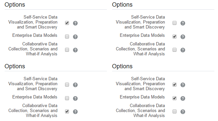Screen dimensions: 218x121
Task: Uncheck Self-Service Data checkbox in top-left panel
Action: (x=67, y=23)
